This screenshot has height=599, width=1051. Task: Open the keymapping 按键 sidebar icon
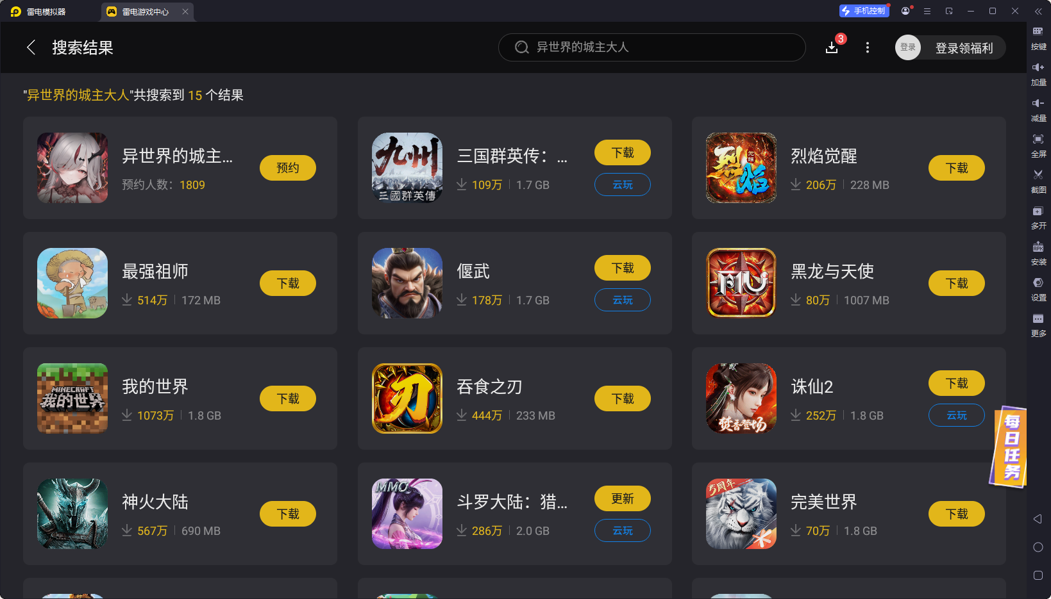click(1038, 38)
